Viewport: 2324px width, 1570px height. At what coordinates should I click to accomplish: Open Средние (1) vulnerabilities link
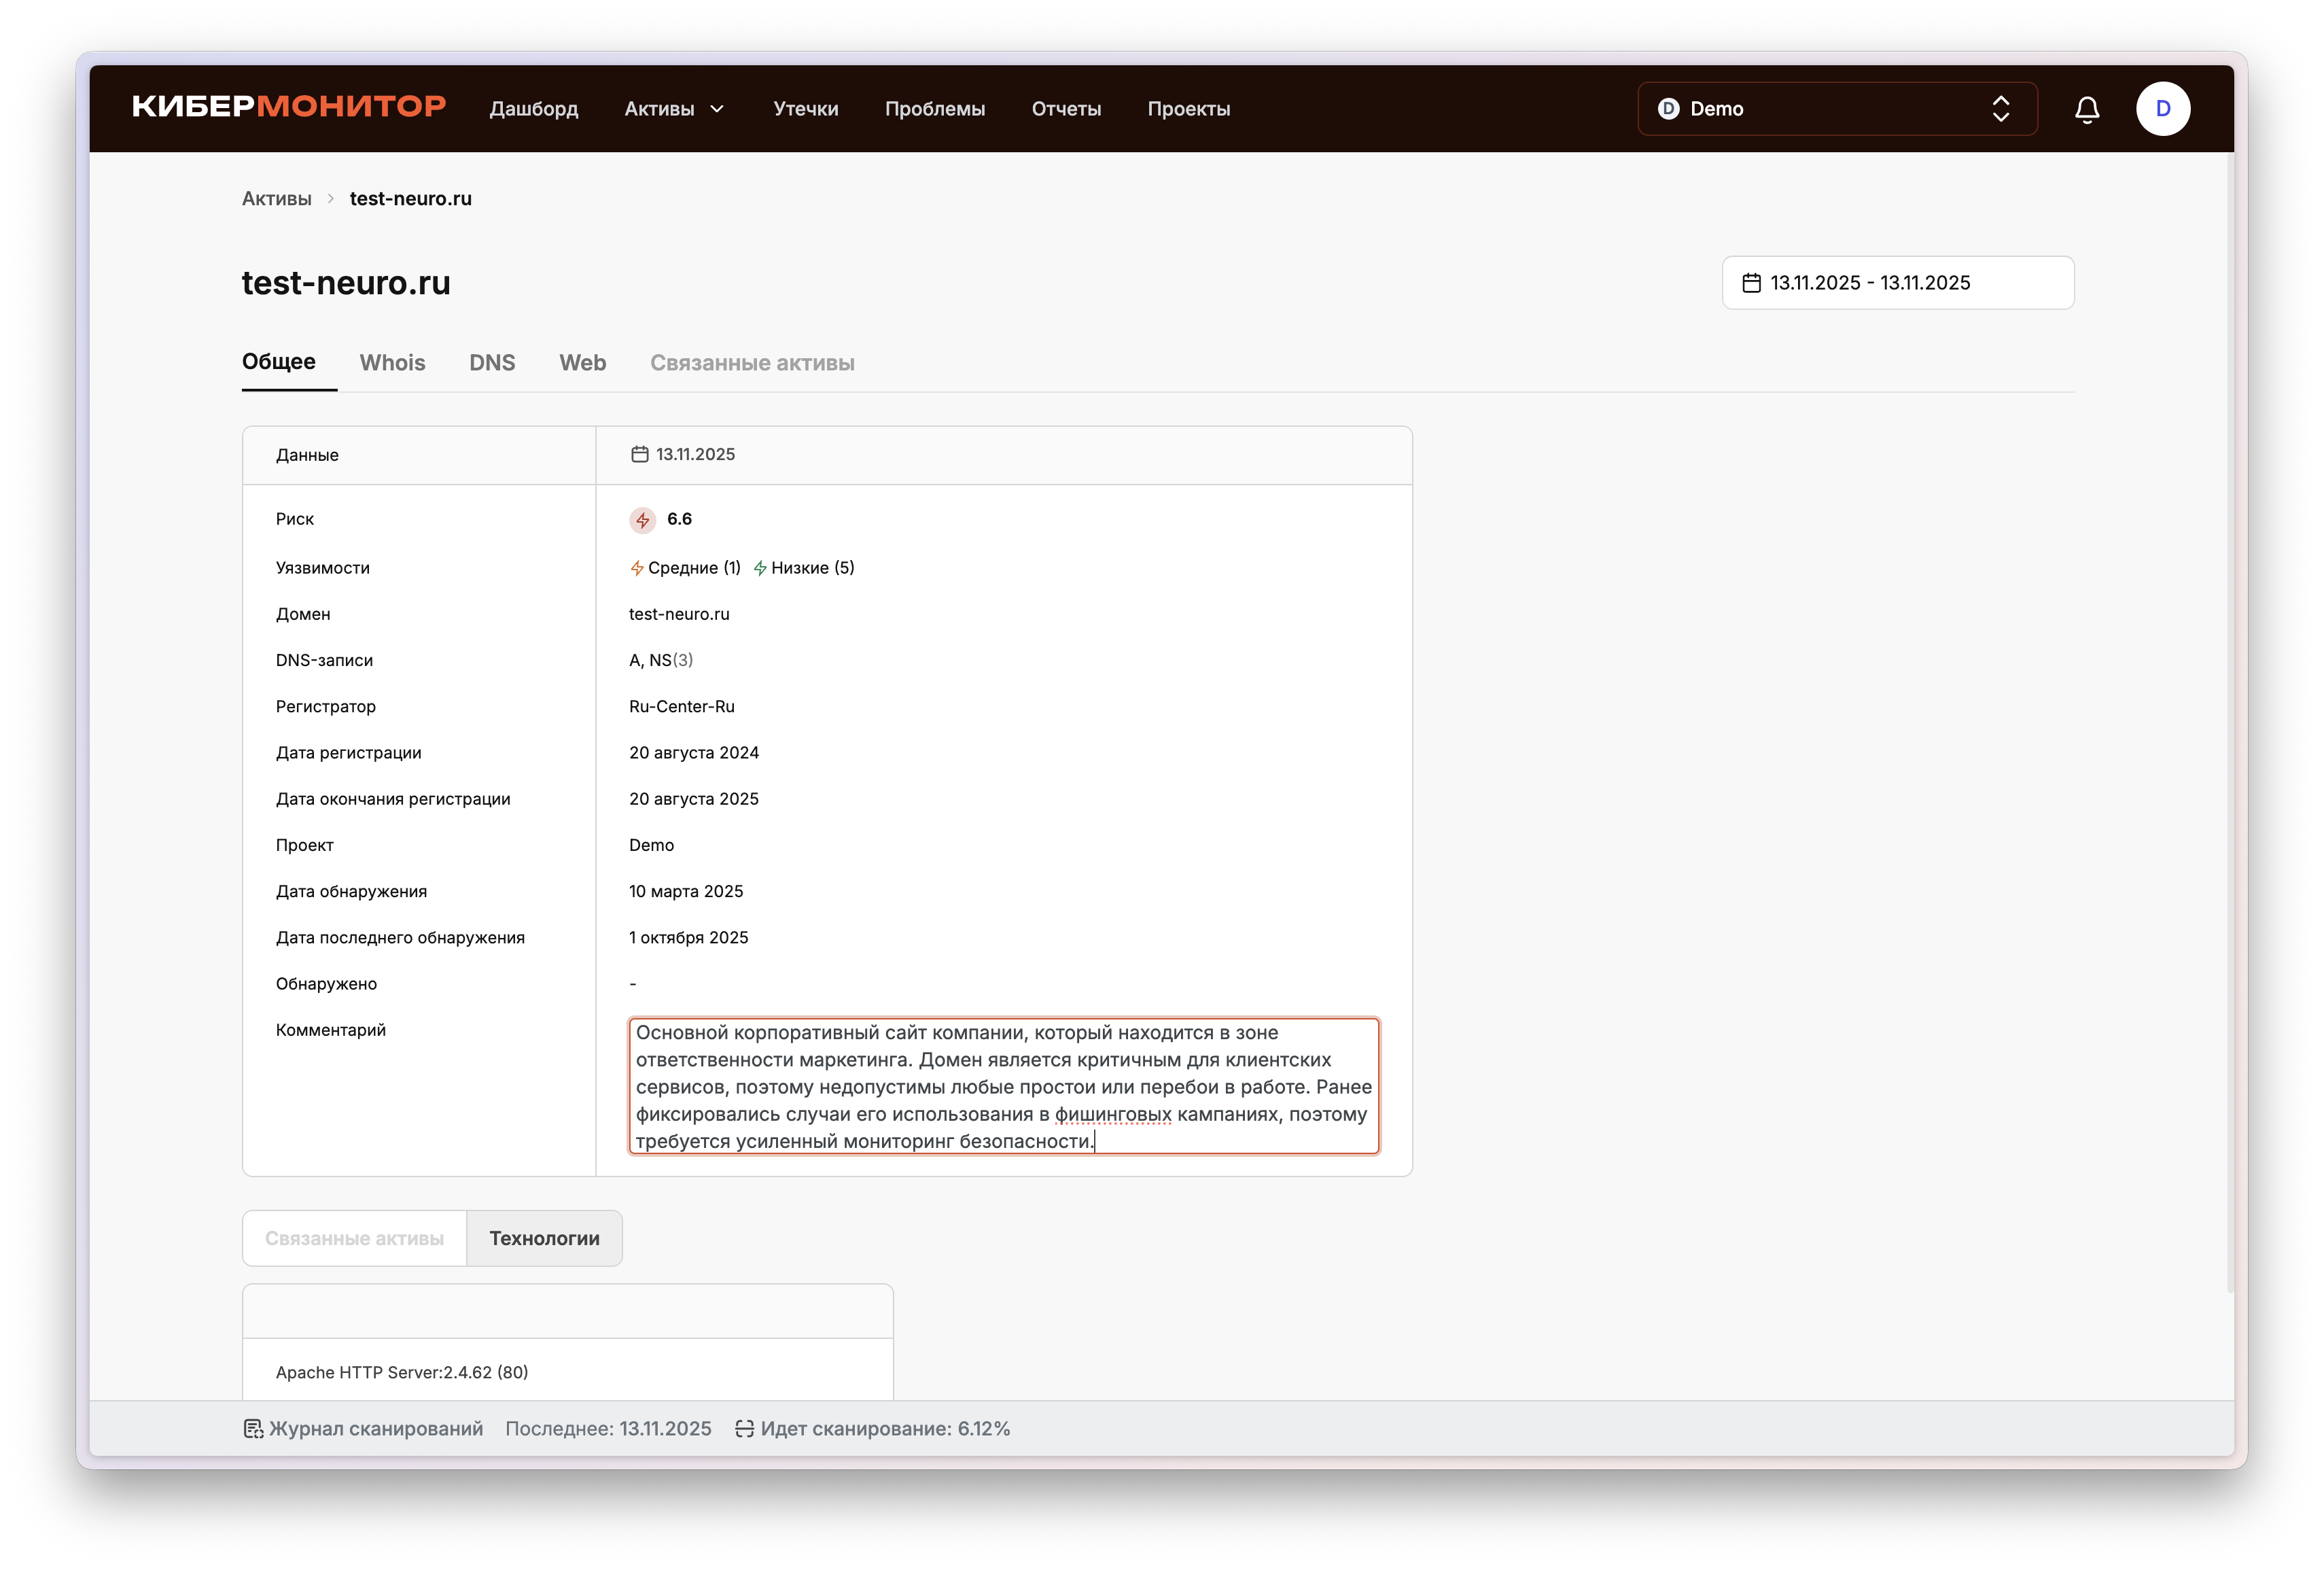click(x=693, y=568)
